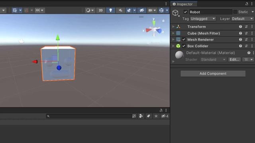Viewport: 255px width, 143px height.
Task: Toggle the Robot active checkbox
Action: pyautogui.click(x=185, y=12)
